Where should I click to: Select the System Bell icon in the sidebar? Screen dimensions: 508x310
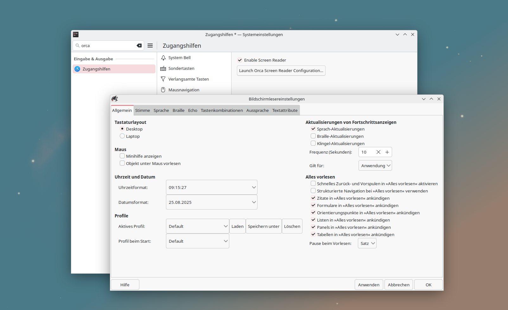163,58
